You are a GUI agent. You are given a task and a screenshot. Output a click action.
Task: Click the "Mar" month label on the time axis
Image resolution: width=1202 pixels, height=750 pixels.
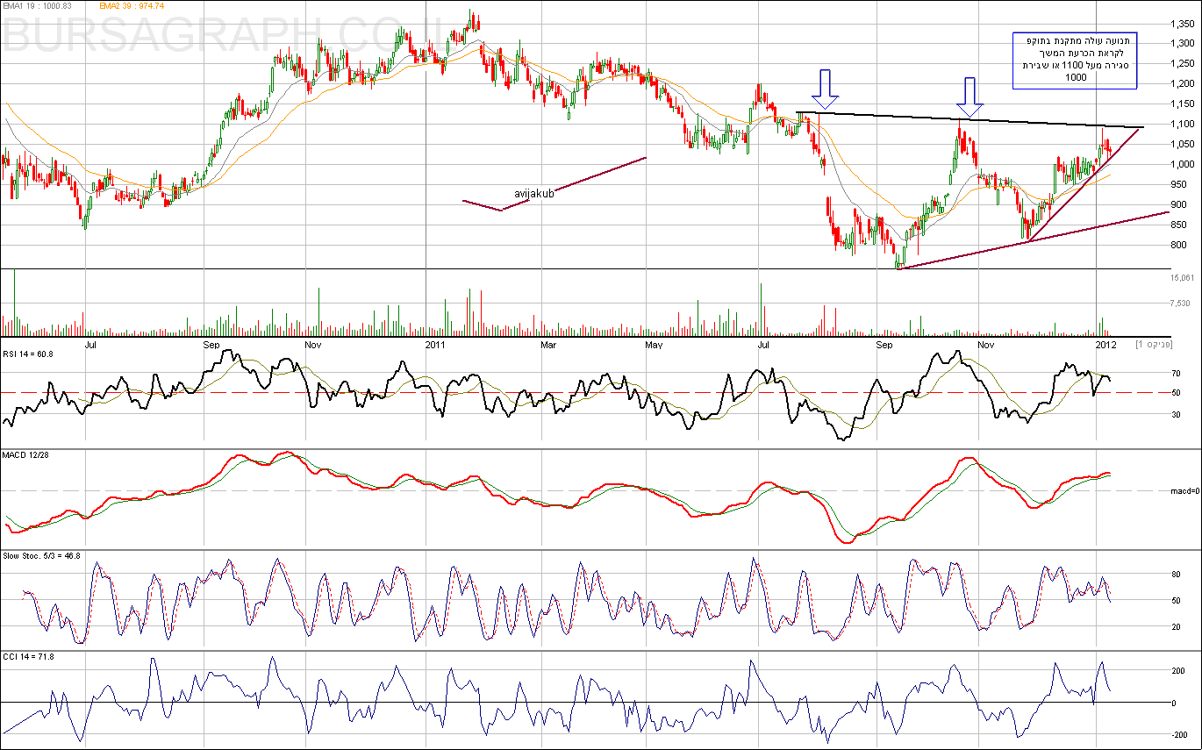[549, 345]
